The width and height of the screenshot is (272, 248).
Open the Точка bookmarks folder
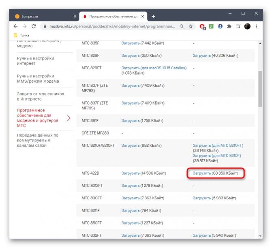click(x=21, y=35)
